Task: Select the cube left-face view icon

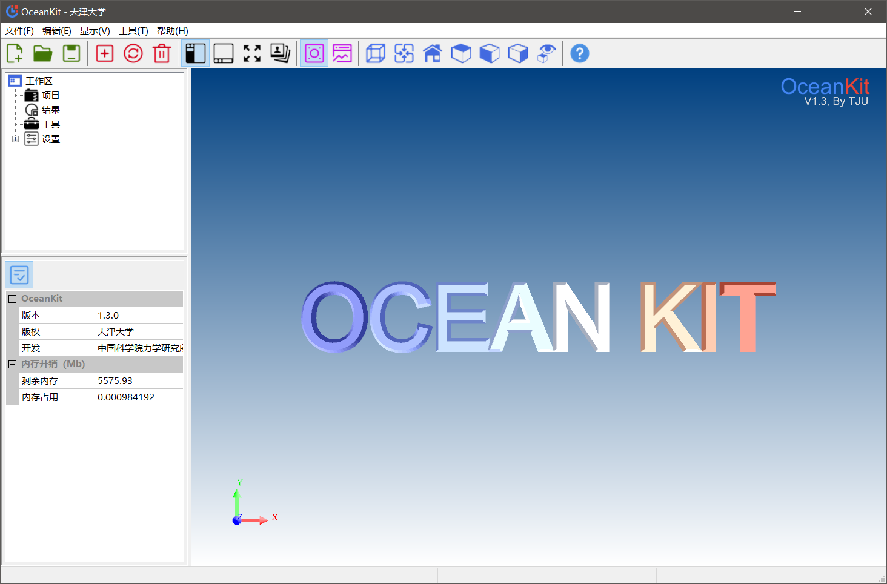Action: click(x=490, y=53)
